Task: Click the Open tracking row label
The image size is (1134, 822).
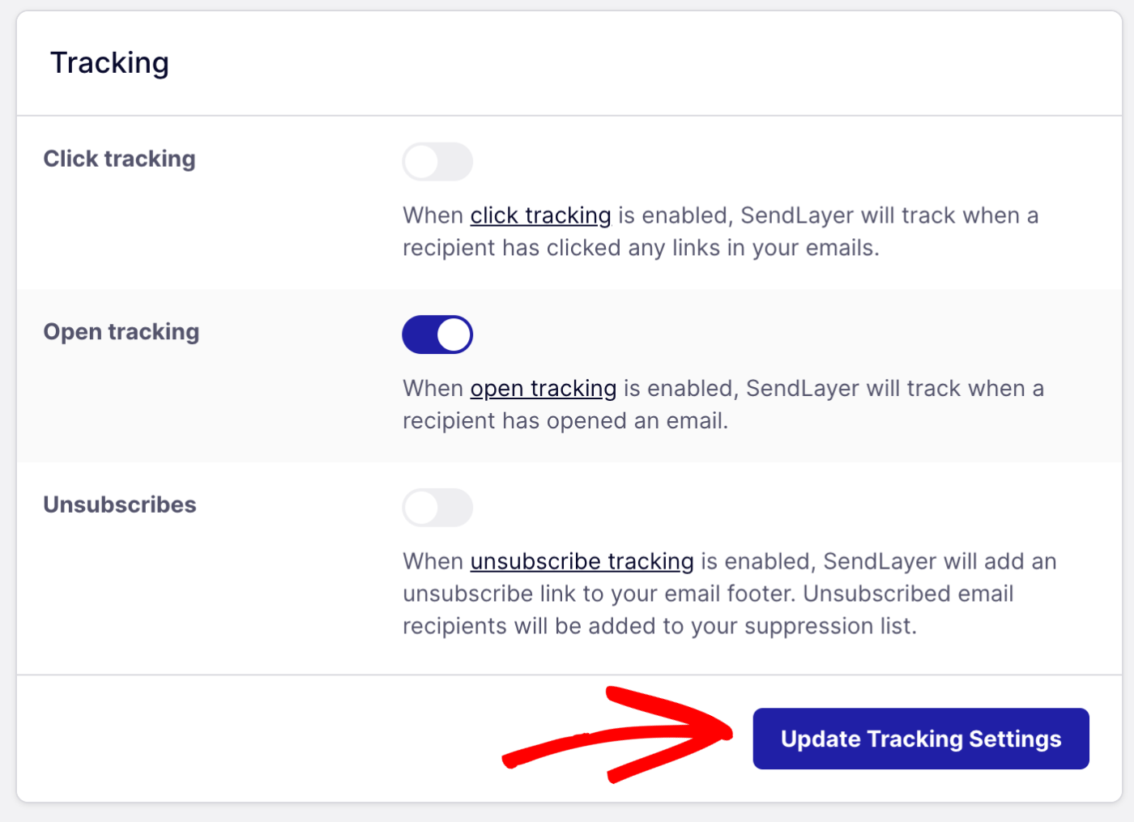Action: tap(121, 331)
